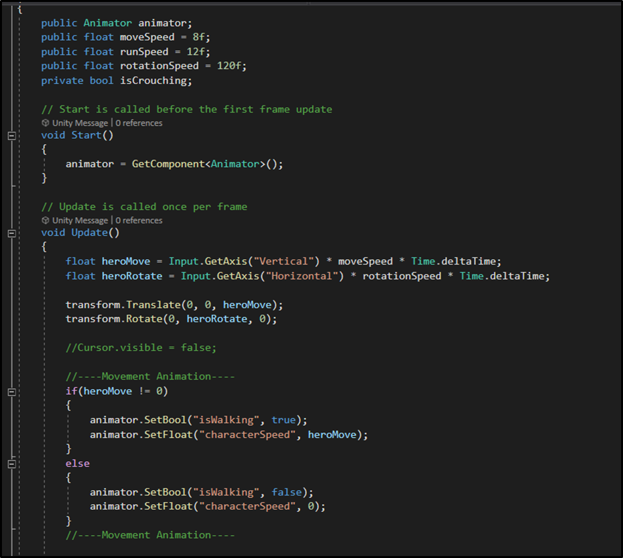The height and width of the screenshot is (558, 623).
Task: Click transform.Rotate line
Action: pos(171,318)
